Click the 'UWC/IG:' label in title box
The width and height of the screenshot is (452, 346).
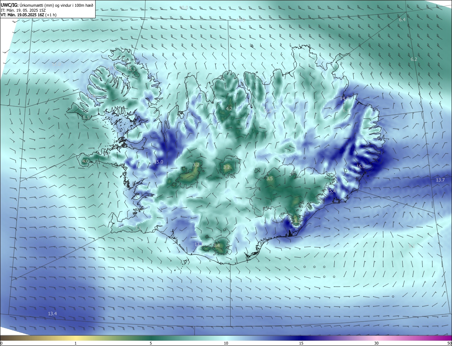10,5
